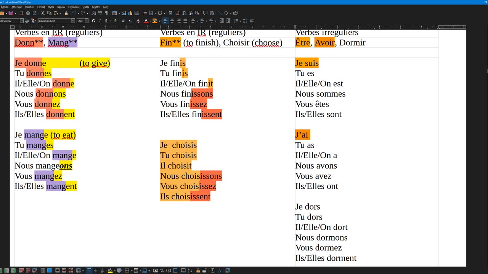Click the spelling check abc icon
Viewport: 488px width, 274px height.
(100, 13)
